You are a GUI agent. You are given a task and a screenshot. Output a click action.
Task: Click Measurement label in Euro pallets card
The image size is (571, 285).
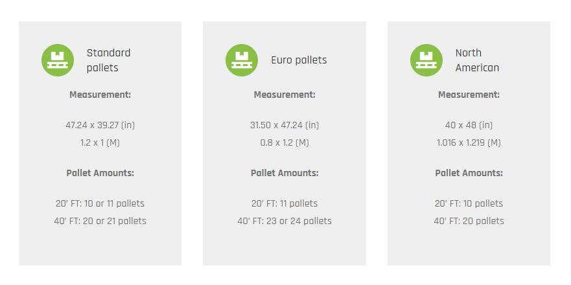285,95
